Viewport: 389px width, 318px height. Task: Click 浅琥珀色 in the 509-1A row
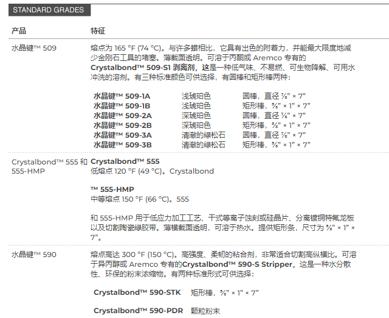196,96
